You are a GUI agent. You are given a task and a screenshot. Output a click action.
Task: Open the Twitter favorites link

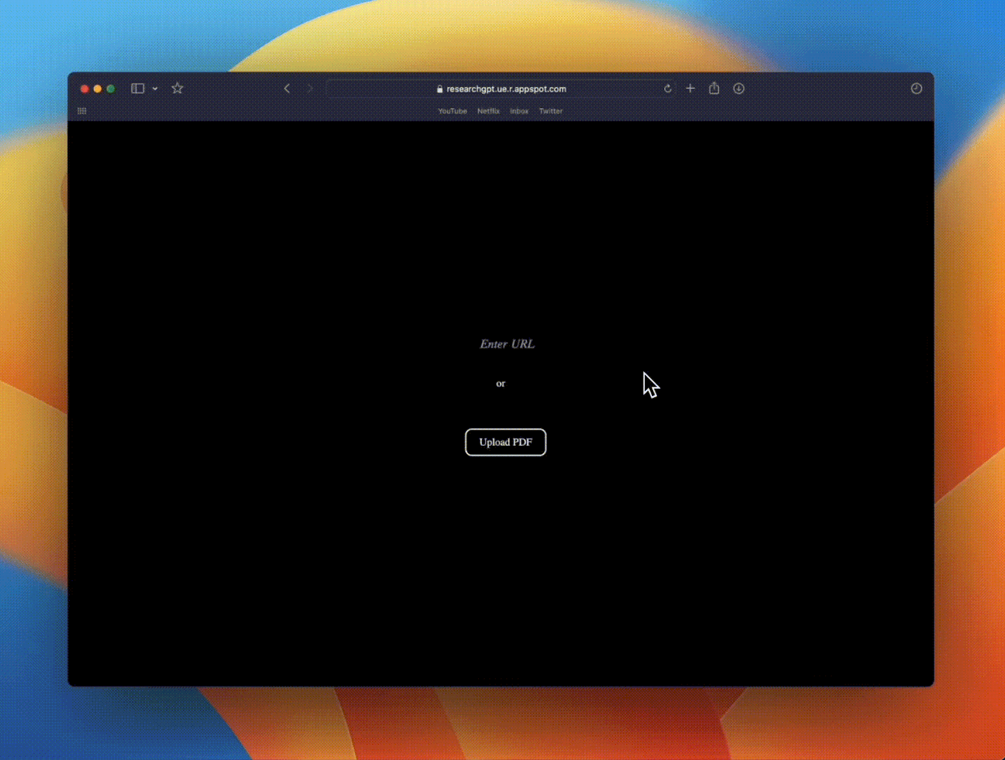point(551,111)
